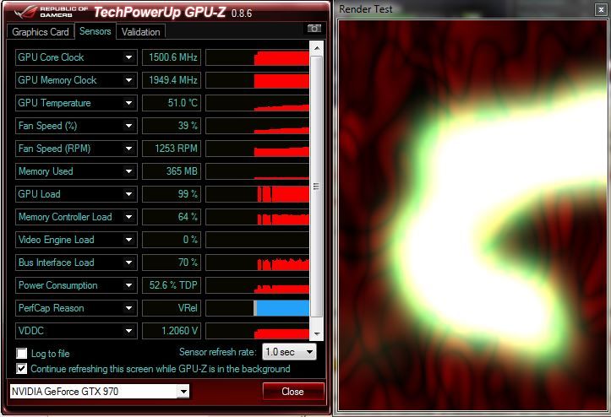Click the 64 % memory controller value
611x417 pixels.
coord(172,217)
